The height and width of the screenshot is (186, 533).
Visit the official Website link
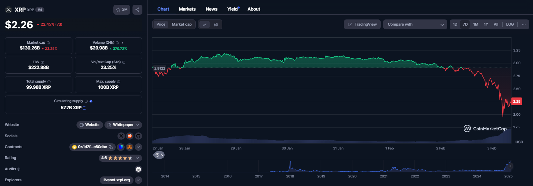(x=90, y=125)
